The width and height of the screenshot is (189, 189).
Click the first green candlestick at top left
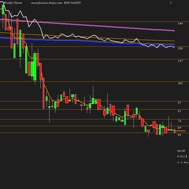pyautogui.click(x=3, y=9)
